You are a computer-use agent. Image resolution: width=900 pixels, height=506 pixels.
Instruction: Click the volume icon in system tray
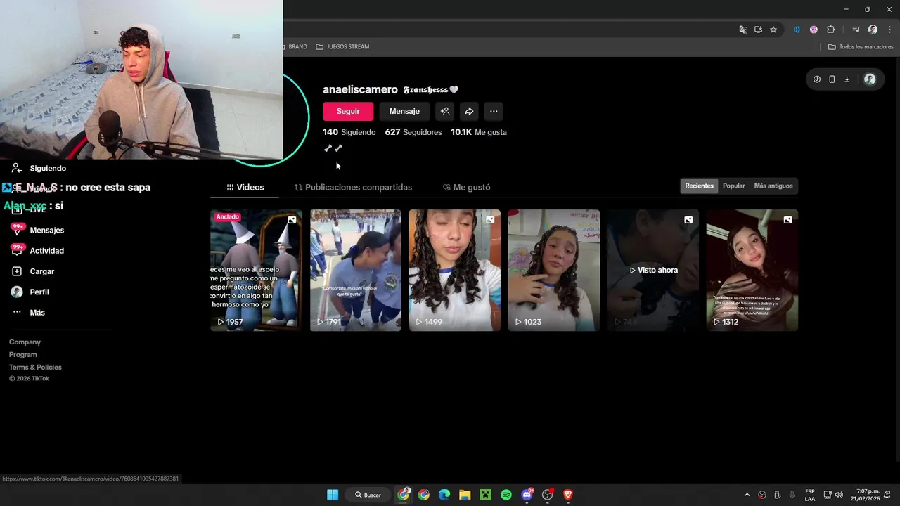pos(839,495)
